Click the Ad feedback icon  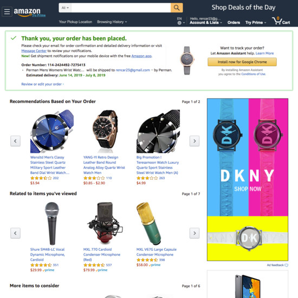[286, 265]
